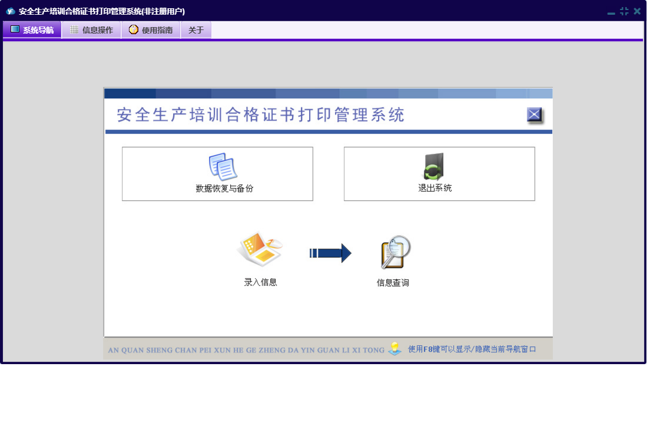Click the 信息查询 magnifier clipboard icon
This screenshot has height=426, width=647.
[x=395, y=252]
